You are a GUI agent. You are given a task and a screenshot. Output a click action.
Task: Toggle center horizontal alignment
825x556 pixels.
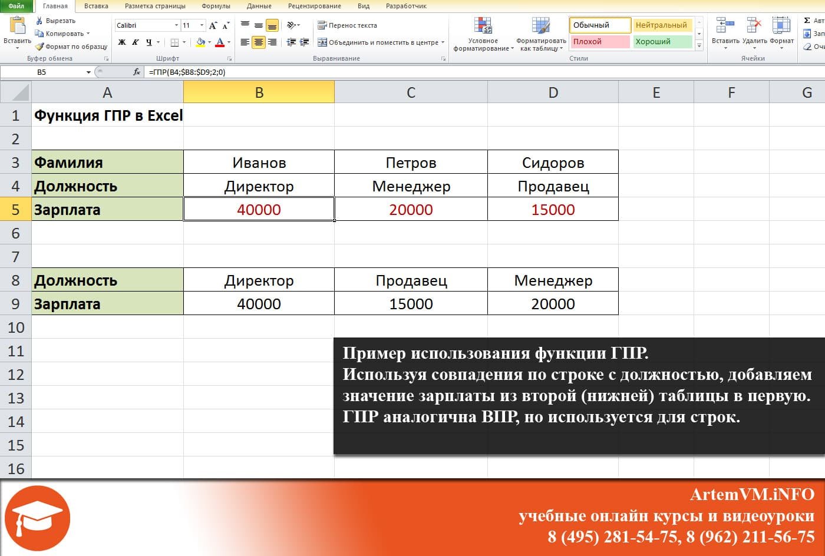tap(259, 42)
